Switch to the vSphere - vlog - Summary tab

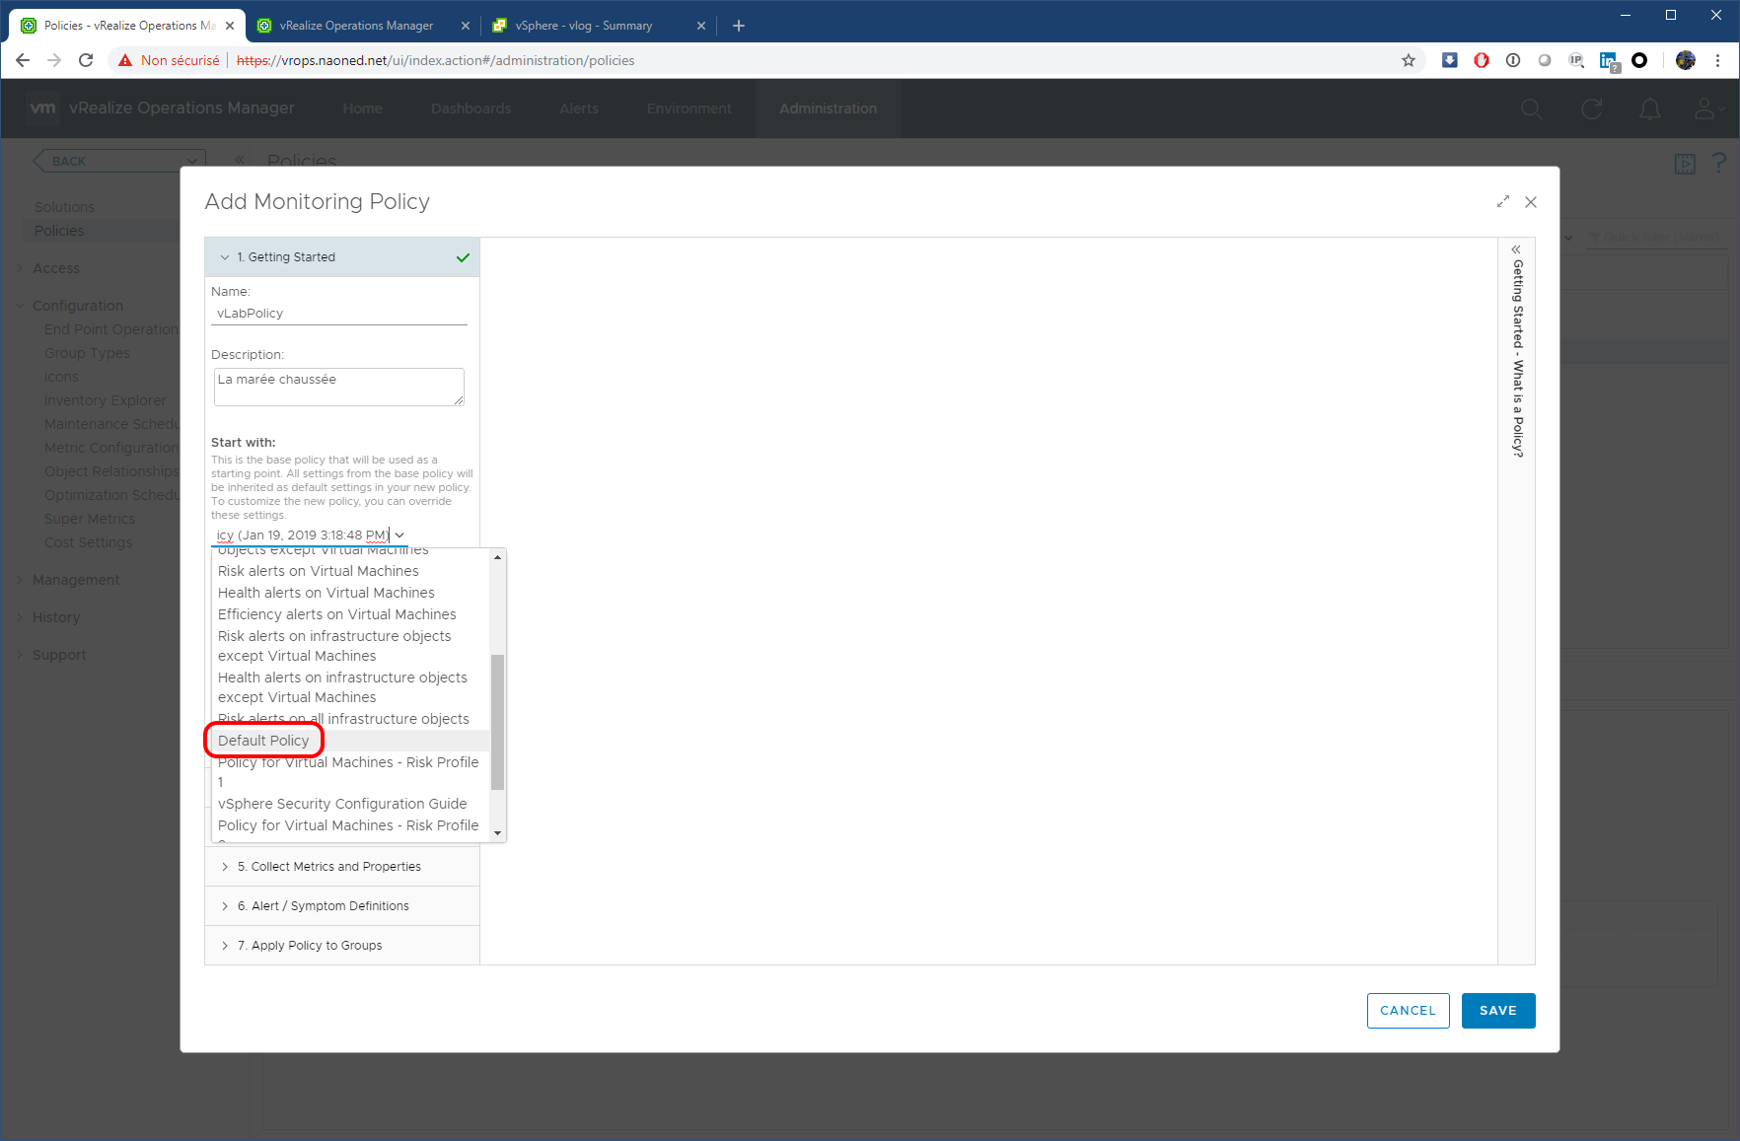coord(584,26)
